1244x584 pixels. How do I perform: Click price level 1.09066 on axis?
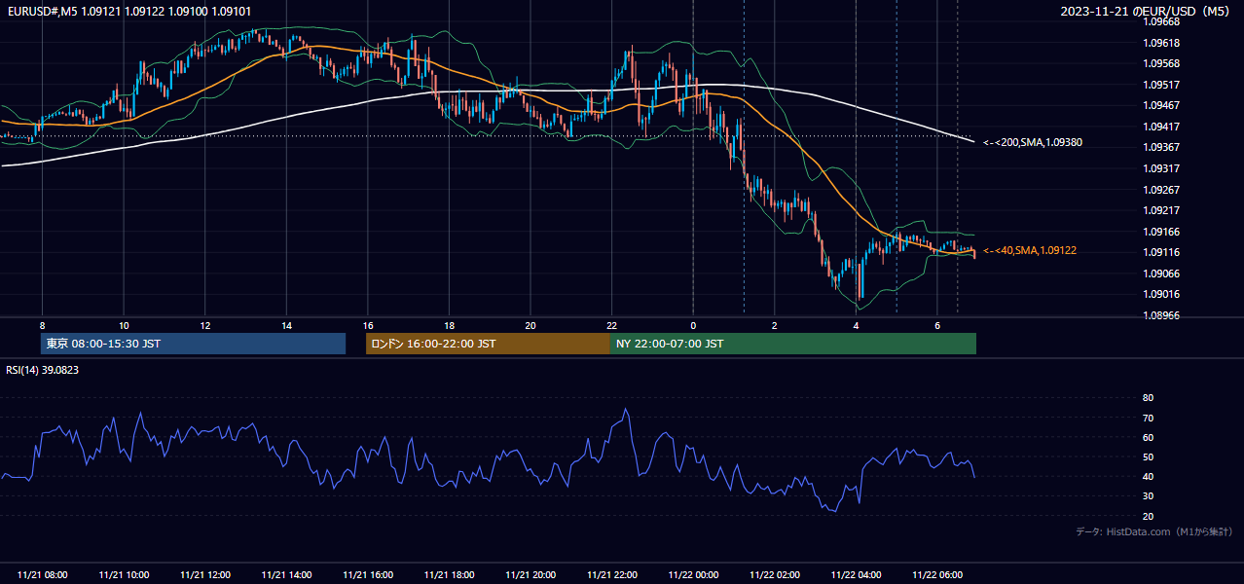pyautogui.click(x=1161, y=274)
